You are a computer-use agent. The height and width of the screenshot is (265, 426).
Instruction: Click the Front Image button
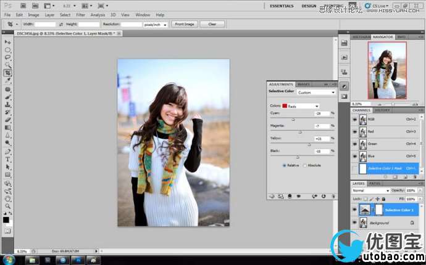pos(185,24)
